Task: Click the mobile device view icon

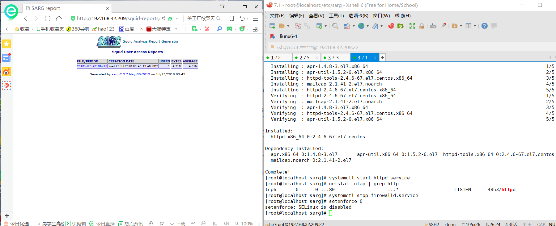Action: 231,19
